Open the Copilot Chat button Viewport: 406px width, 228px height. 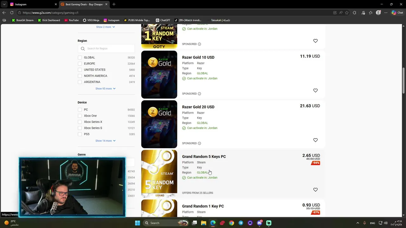click(397, 13)
